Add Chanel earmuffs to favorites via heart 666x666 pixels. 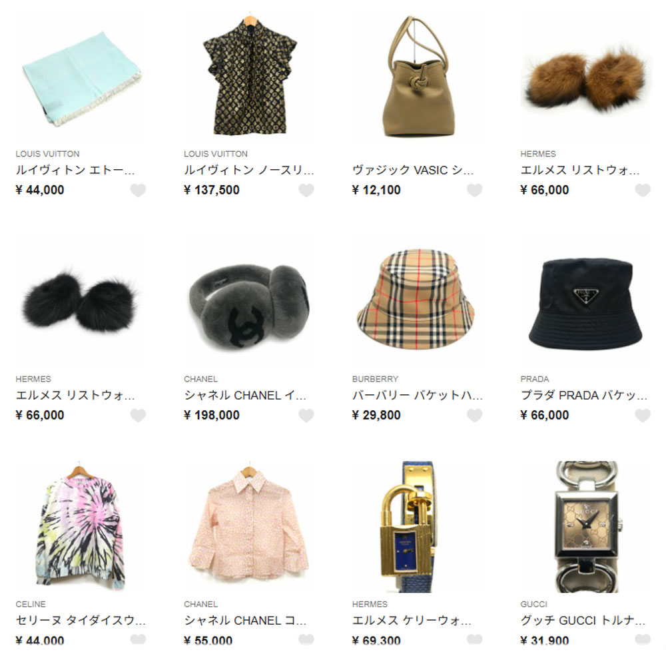pyautogui.click(x=306, y=416)
